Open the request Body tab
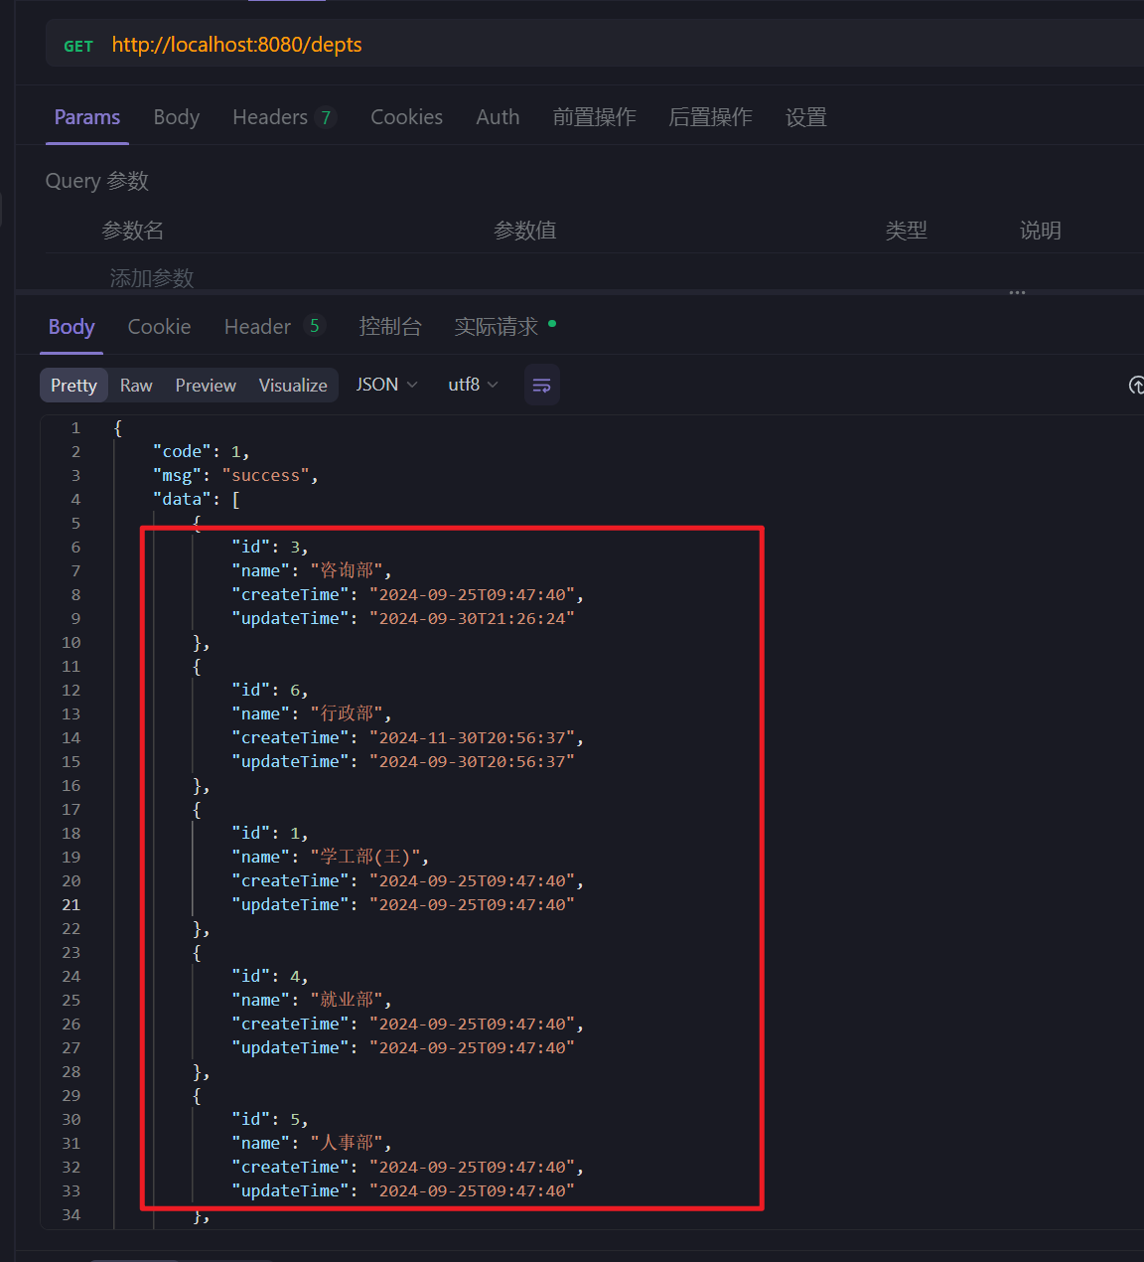The image size is (1144, 1262). (177, 117)
